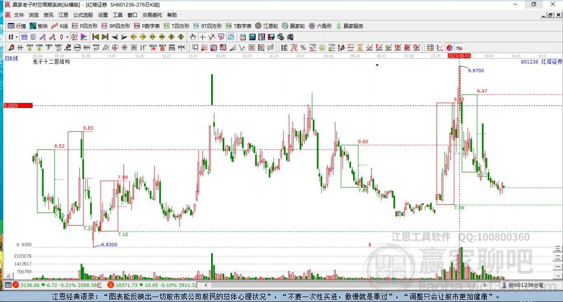Click the Shanghai index 3136.06 status entry
Viewport: 563px width, 302px height.
57,285
